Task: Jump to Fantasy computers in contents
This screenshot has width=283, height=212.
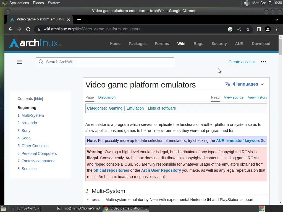Action: click(36, 161)
